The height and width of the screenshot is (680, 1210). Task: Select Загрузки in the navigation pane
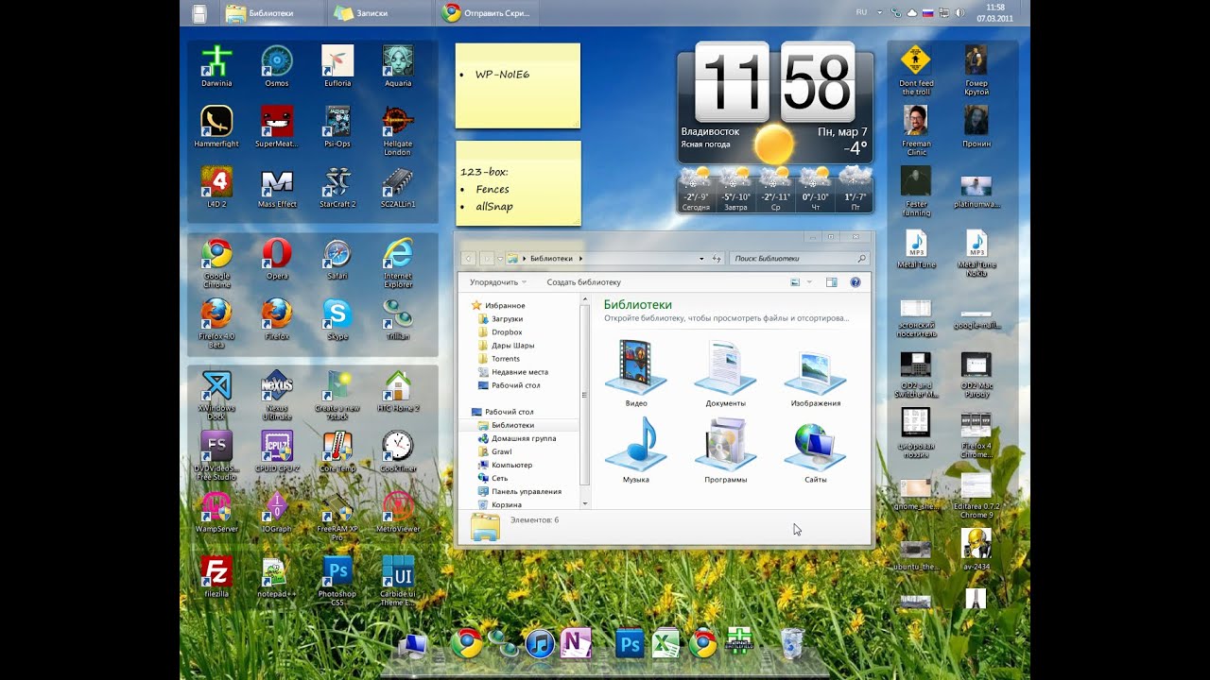click(507, 319)
